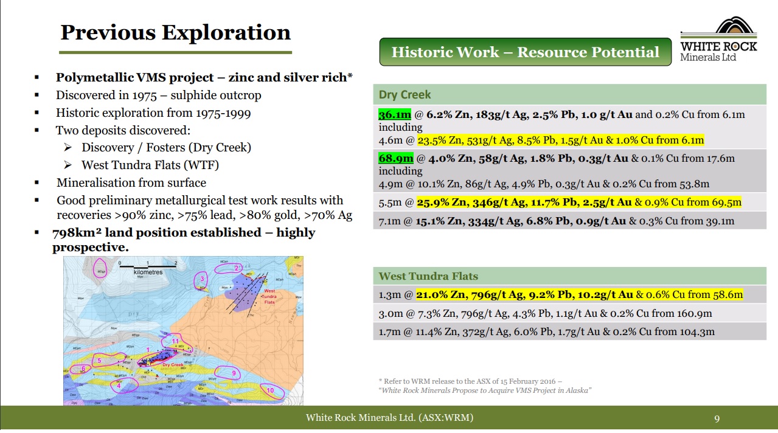Click bullet 'Historic exploration from 1975-1999'

tap(153, 113)
